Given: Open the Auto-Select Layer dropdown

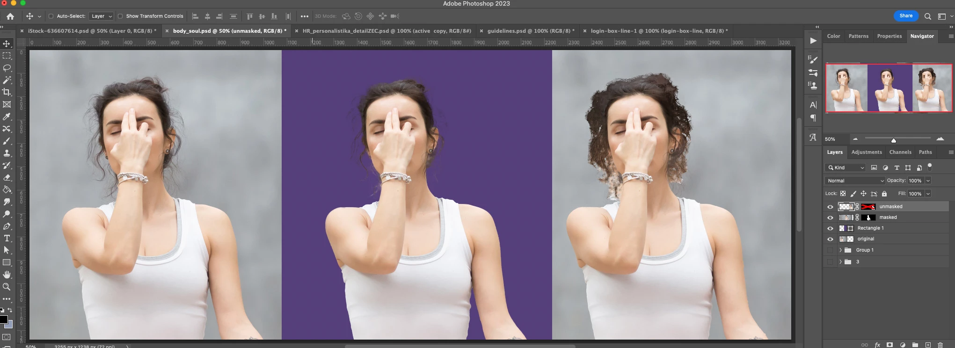Looking at the screenshot, I should 101,16.
